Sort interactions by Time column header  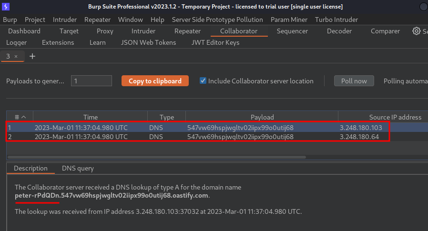(91, 117)
